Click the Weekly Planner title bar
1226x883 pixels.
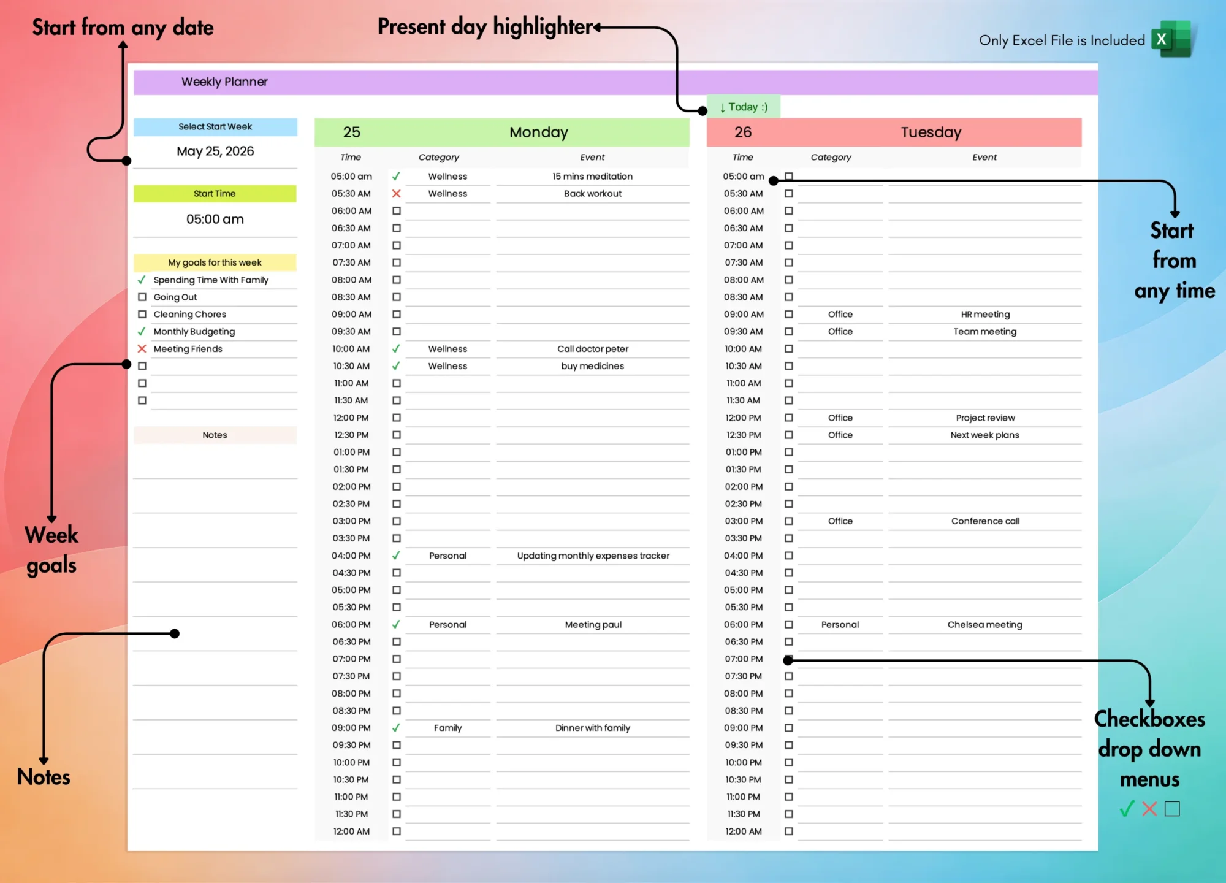coord(615,82)
